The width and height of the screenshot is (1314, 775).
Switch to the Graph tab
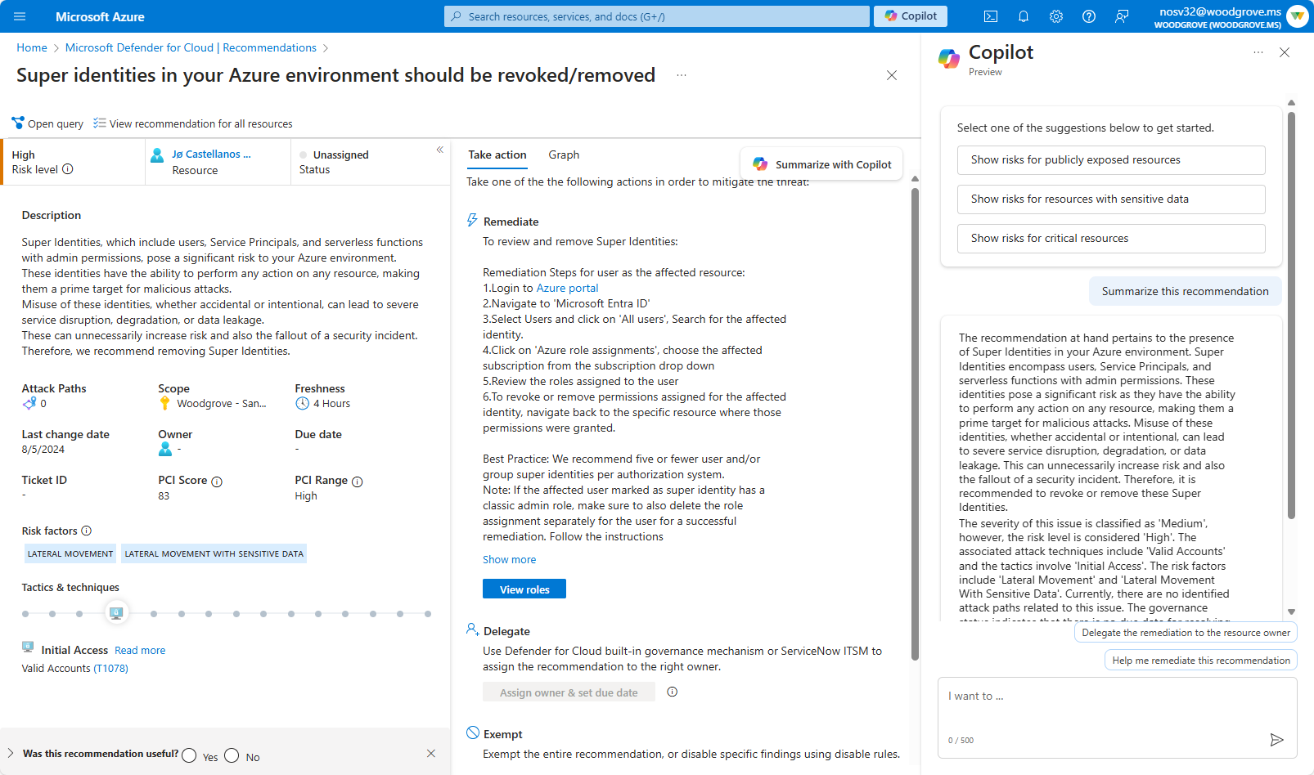(564, 155)
